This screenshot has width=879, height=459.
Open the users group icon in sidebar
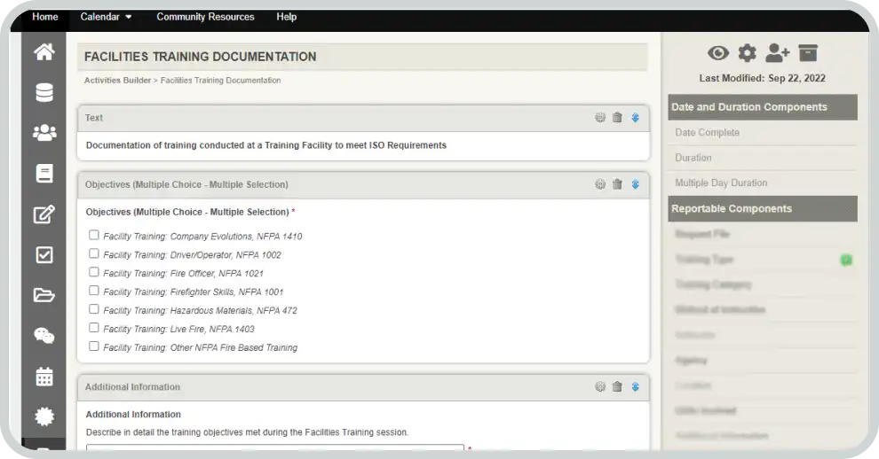44,133
